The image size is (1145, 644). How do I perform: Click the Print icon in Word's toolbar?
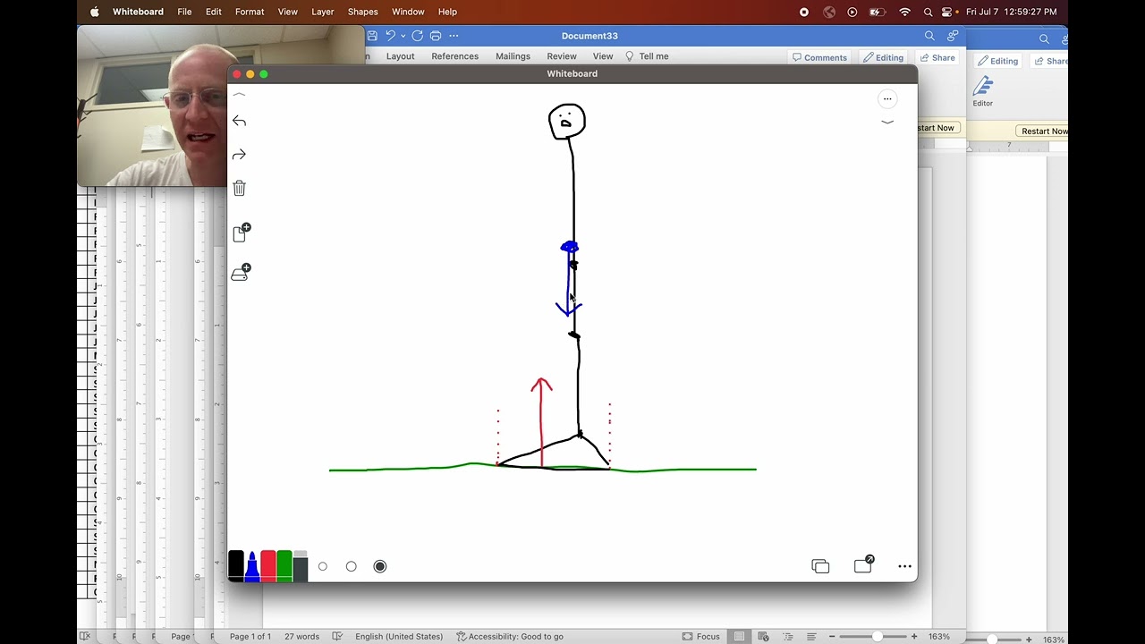pos(436,36)
